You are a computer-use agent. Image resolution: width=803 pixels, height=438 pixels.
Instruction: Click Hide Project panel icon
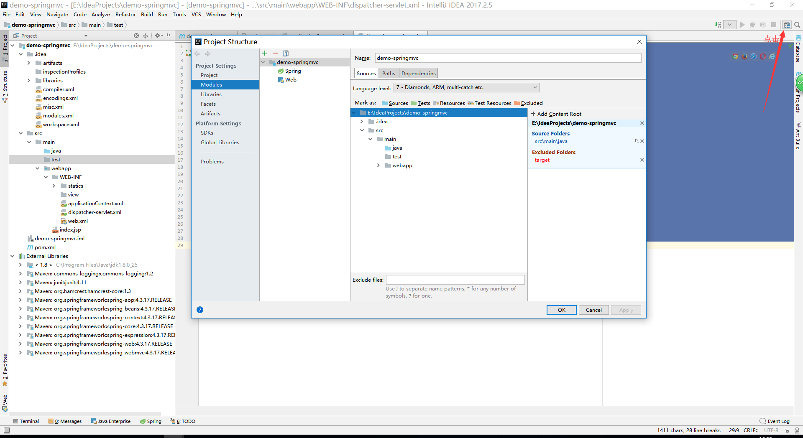coord(169,36)
